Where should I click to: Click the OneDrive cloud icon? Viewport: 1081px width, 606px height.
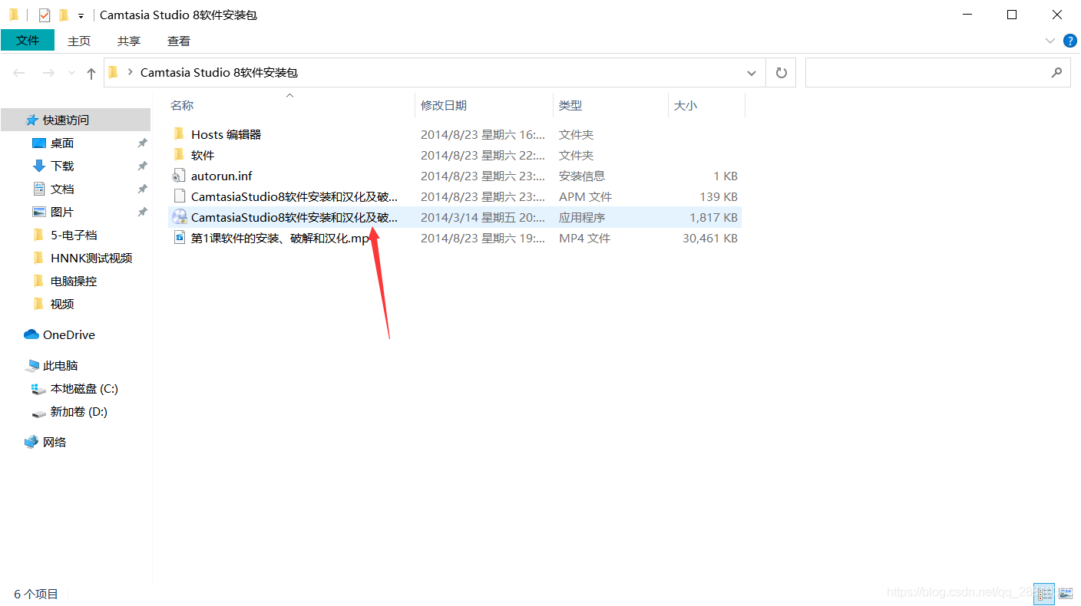[31, 334]
